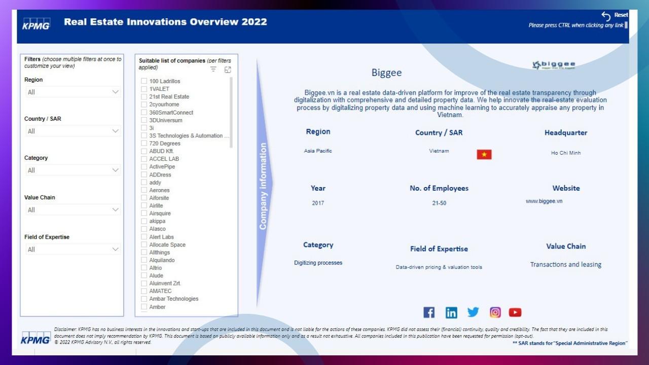Check the 100 Ladrillos checkbox
The image size is (649, 365).
144,81
